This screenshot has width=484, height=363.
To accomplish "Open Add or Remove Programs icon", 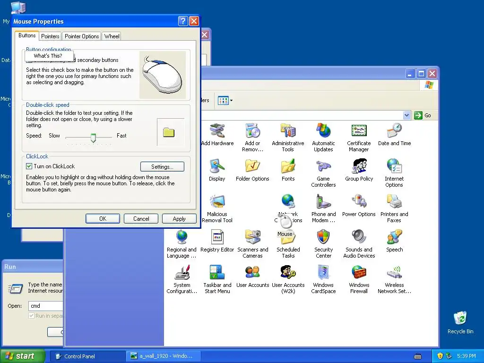I will [x=252, y=138].
